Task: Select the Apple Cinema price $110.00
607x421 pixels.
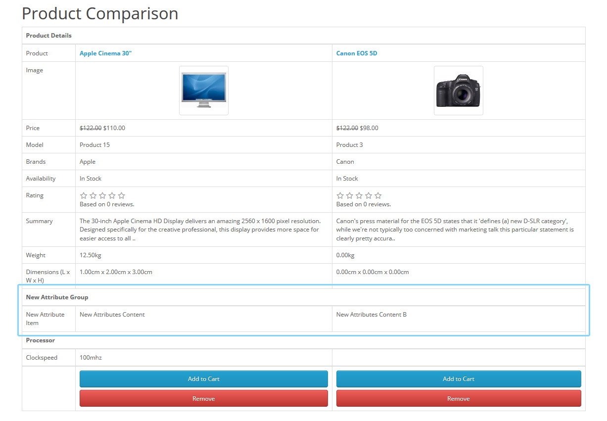Action: [x=114, y=128]
